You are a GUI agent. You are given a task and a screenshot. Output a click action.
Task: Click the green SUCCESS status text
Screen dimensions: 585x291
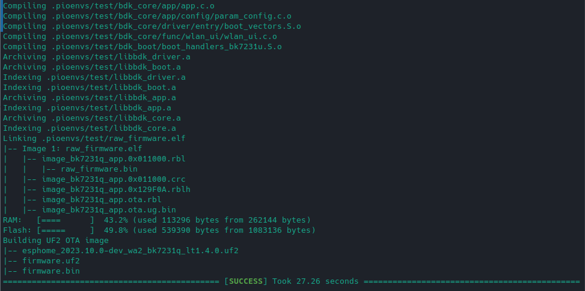click(x=246, y=281)
